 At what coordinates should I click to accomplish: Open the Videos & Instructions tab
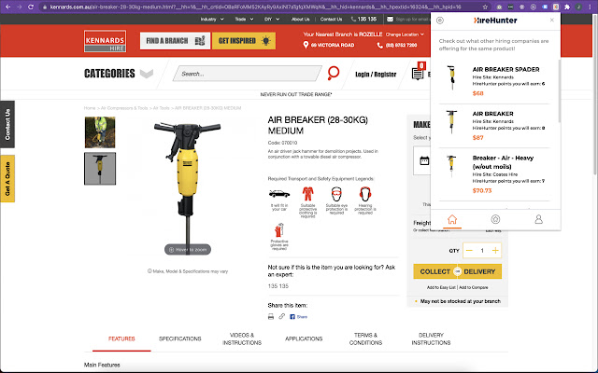tap(242, 338)
